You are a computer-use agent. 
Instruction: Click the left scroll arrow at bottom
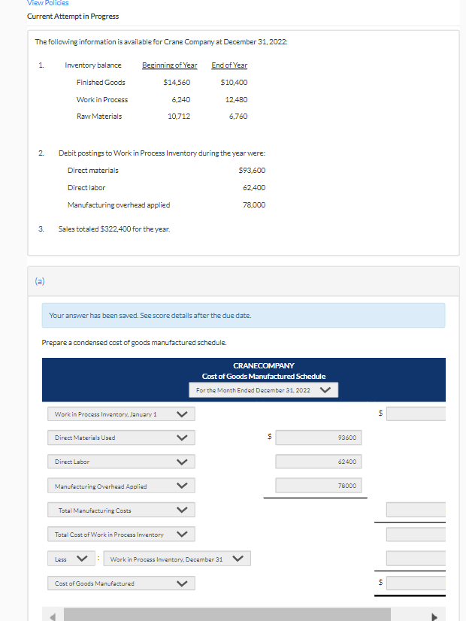coord(53,615)
